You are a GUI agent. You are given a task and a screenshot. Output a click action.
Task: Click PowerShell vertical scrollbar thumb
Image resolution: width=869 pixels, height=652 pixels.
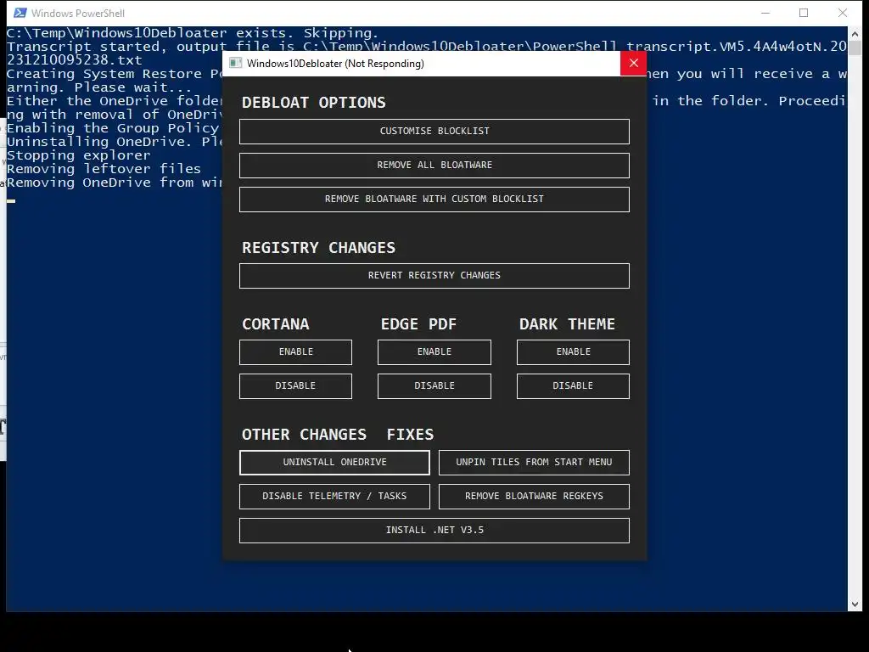[x=855, y=48]
